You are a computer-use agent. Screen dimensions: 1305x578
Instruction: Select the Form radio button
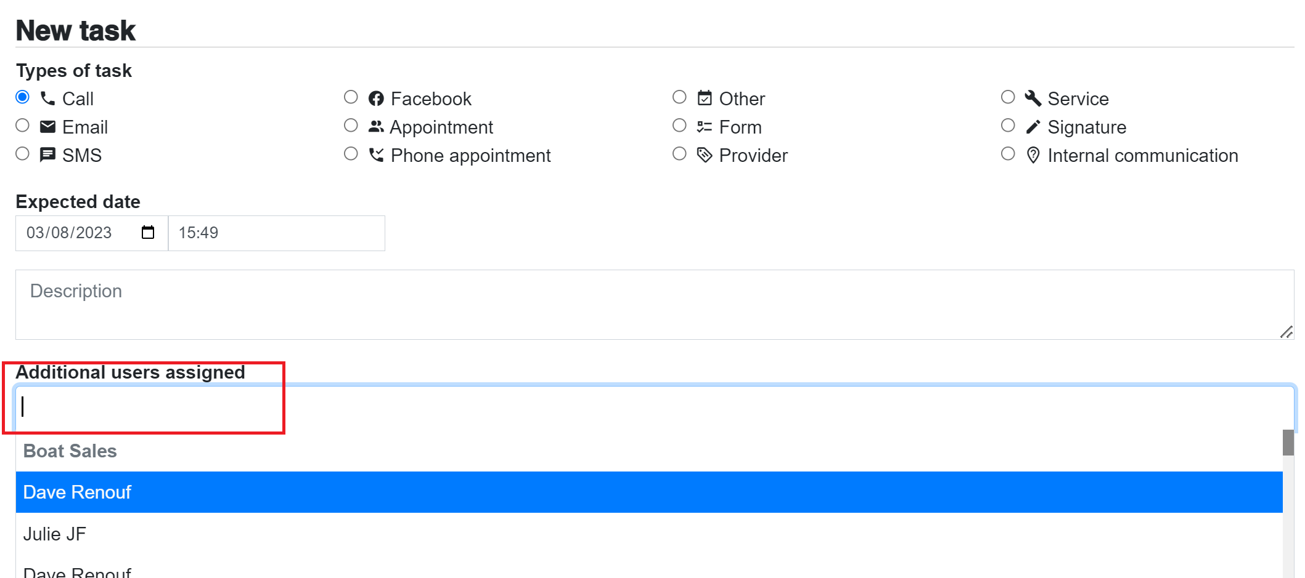(679, 126)
